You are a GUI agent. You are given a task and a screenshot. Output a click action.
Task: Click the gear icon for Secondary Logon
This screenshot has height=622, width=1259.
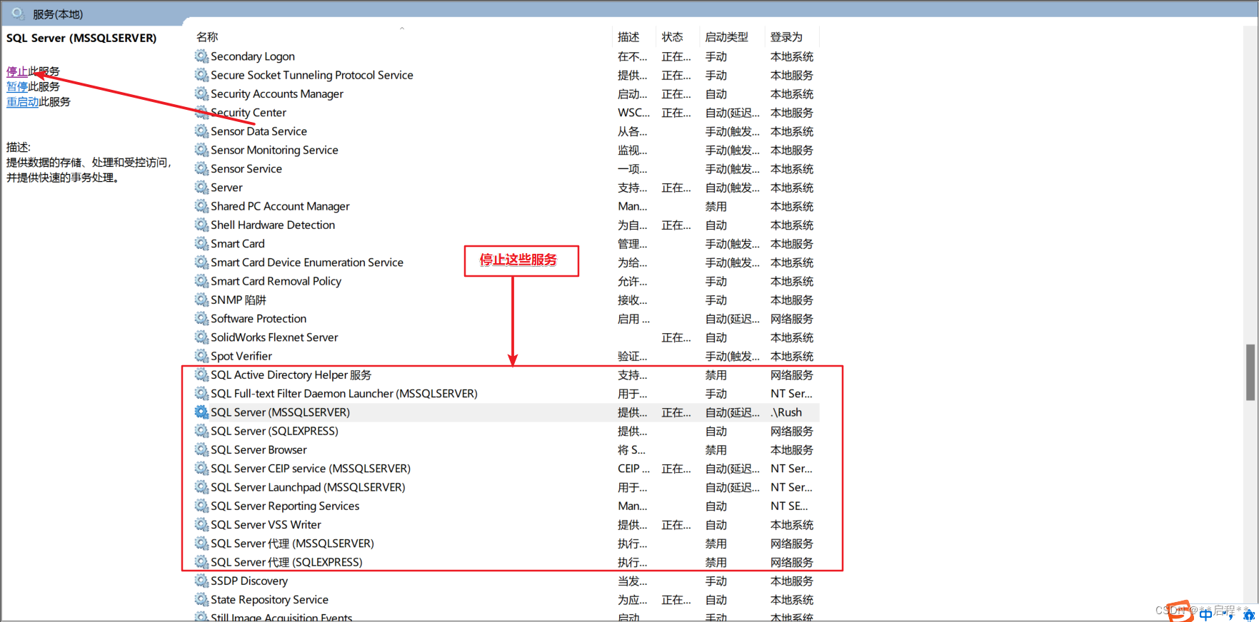(x=201, y=56)
